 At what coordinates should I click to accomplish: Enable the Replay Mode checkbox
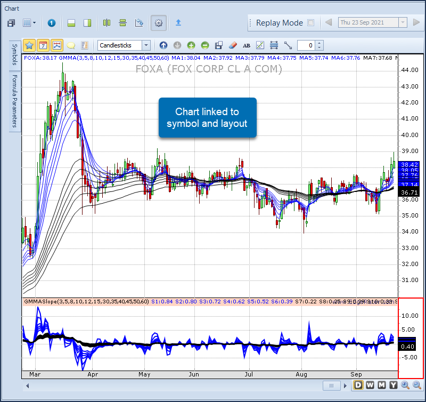point(310,22)
